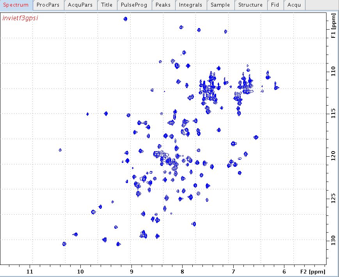The height and width of the screenshot is (277, 339).
Task: Click the 6 tick label on F2 axis
Action: pyautogui.click(x=284, y=271)
